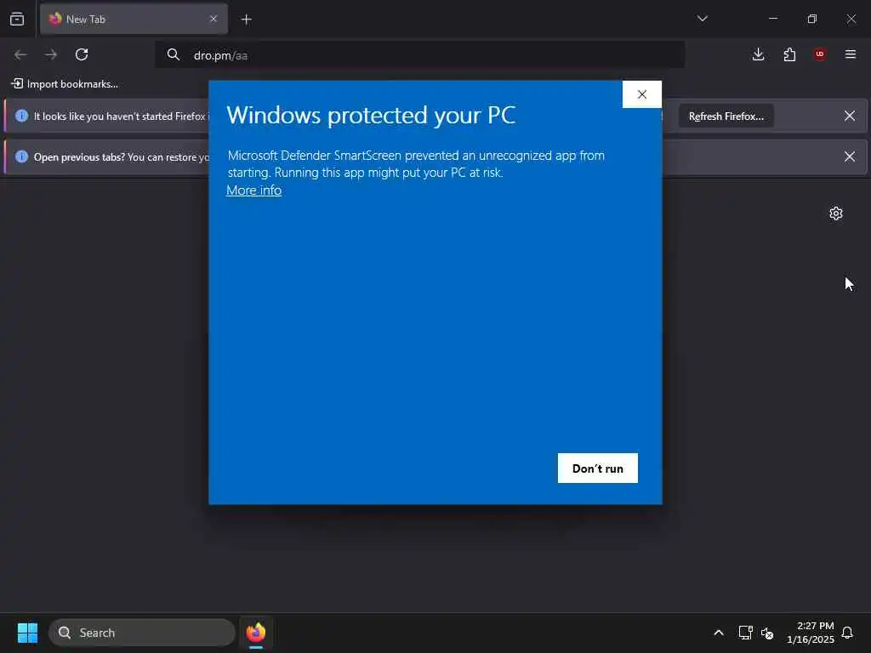Open the clock showing 2:27 PM
This screenshot has width=871, height=653.
811,633
